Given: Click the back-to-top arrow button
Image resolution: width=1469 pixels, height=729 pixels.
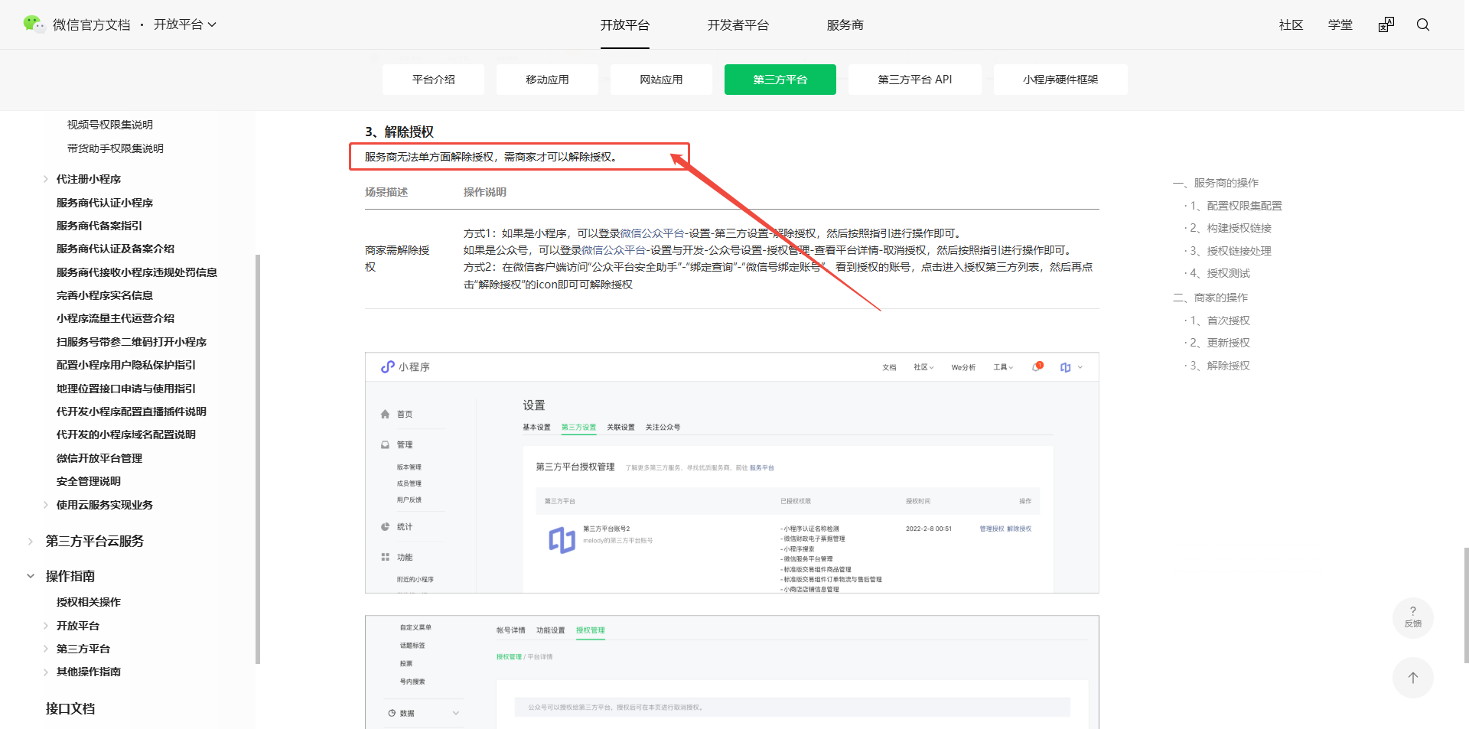Looking at the screenshot, I should (x=1413, y=678).
